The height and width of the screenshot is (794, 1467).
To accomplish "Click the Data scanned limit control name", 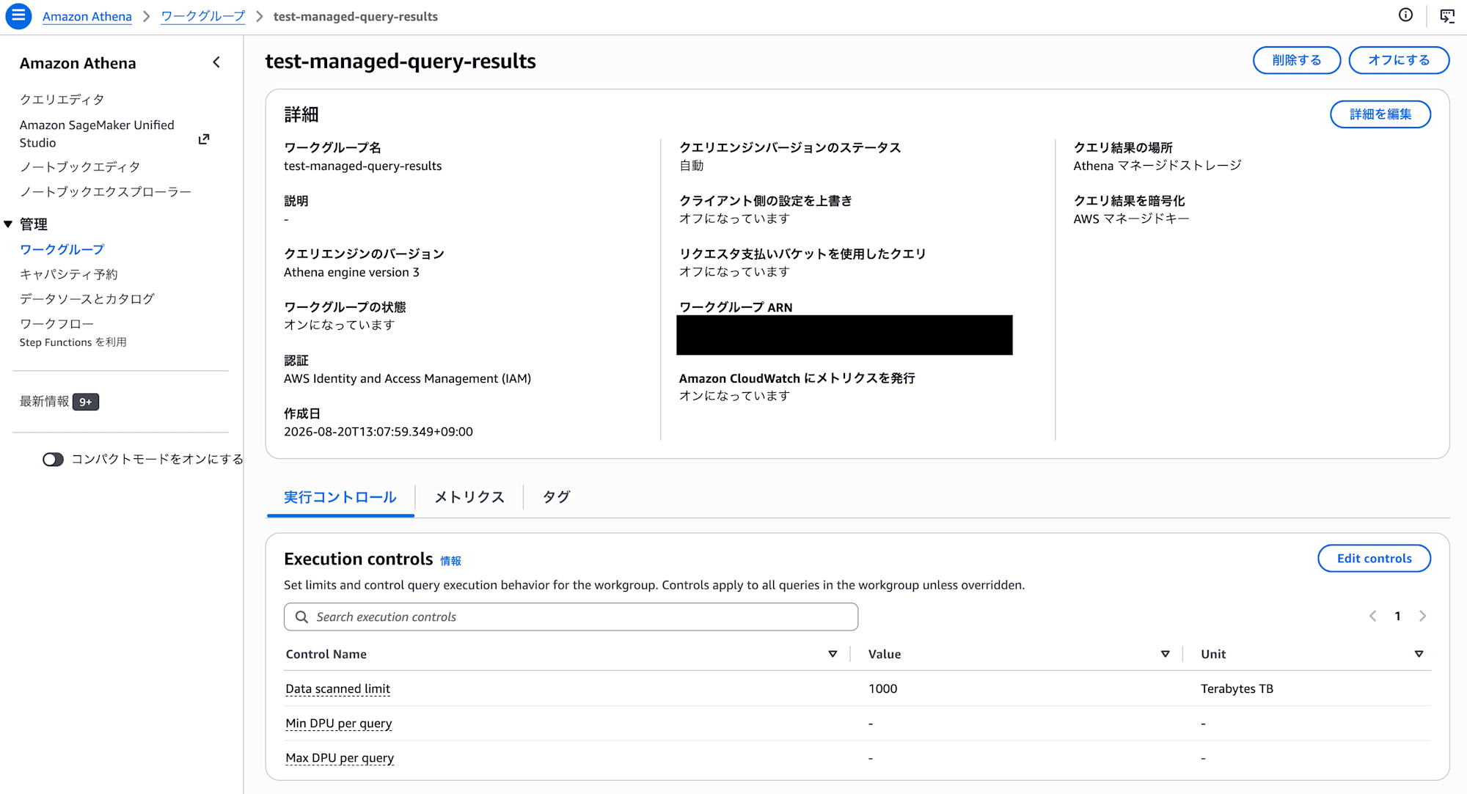I will [x=337, y=689].
